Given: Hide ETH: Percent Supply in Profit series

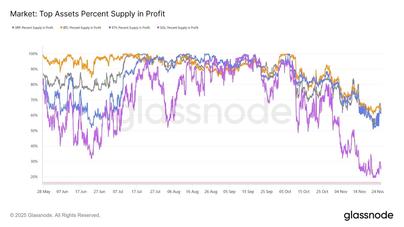Looking at the screenshot, I should pos(131,28).
